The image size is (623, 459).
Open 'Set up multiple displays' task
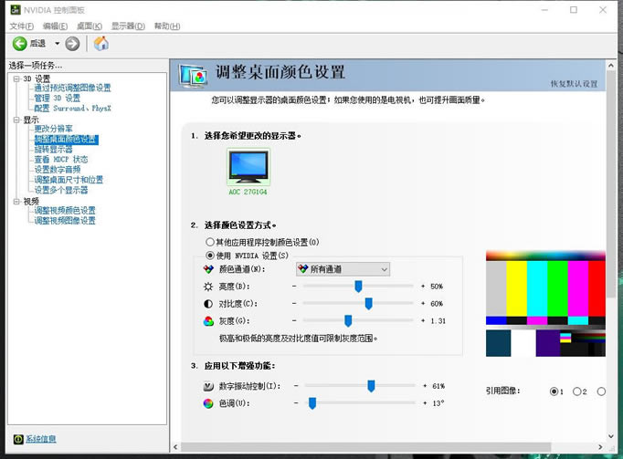coord(61,190)
